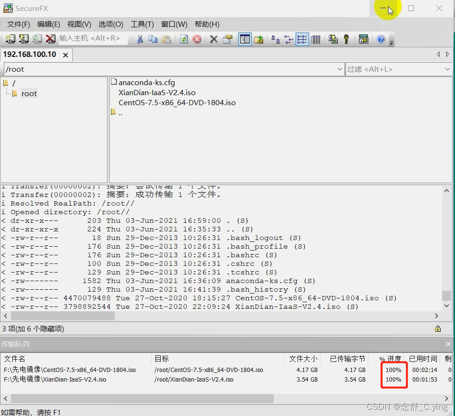This screenshot has height=416, width=455.
Task: Click the red Stop transfer icon
Action: 197,39
